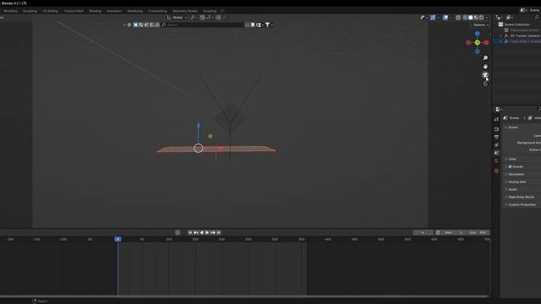Switch to material preview shading
This screenshot has height=304, width=541.
[476, 18]
